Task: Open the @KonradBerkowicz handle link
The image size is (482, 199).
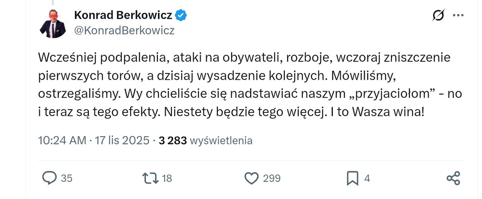Action: [x=124, y=30]
